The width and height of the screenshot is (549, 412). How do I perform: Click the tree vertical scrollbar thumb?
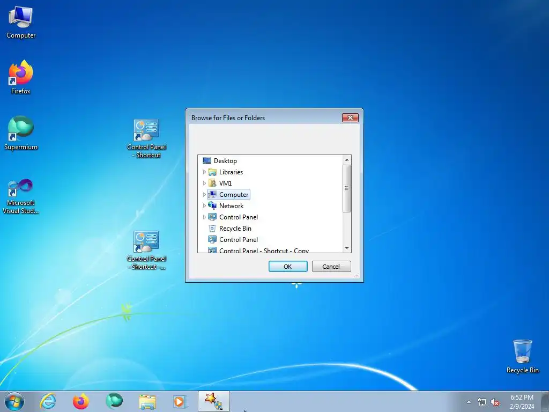click(347, 188)
